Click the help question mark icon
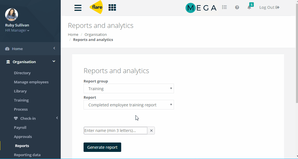This screenshot has width=298, height=159. click(237, 7)
